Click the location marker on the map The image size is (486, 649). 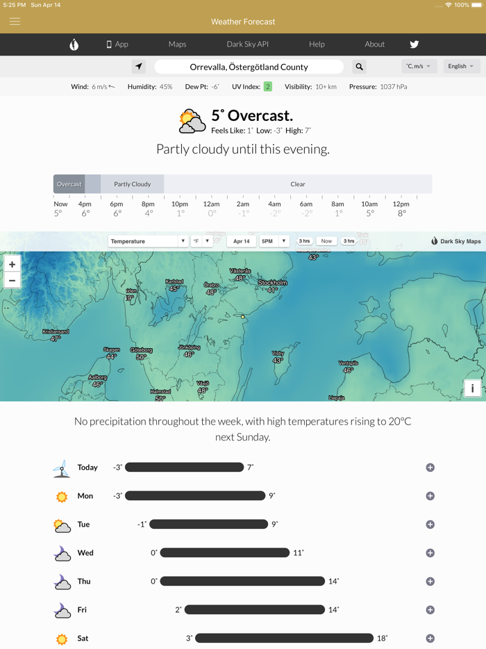tap(243, 317)
